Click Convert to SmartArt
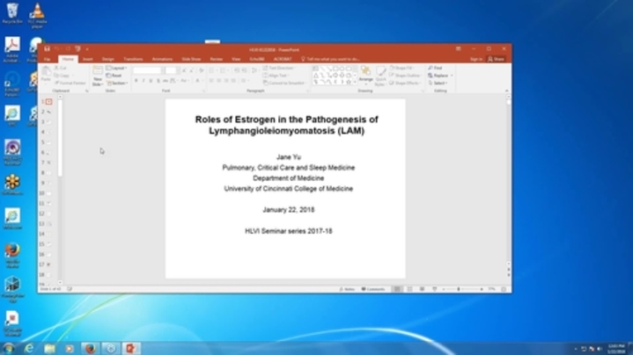Viewport: 633px width, 355px height. (284, 83)
